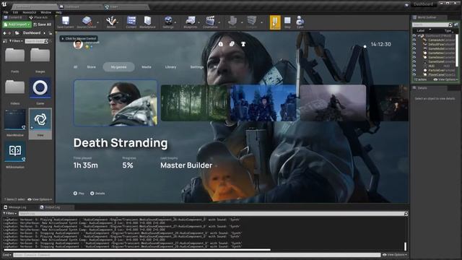
Task: Click the Eject from player icon
Action: click(x=300, y=21)
